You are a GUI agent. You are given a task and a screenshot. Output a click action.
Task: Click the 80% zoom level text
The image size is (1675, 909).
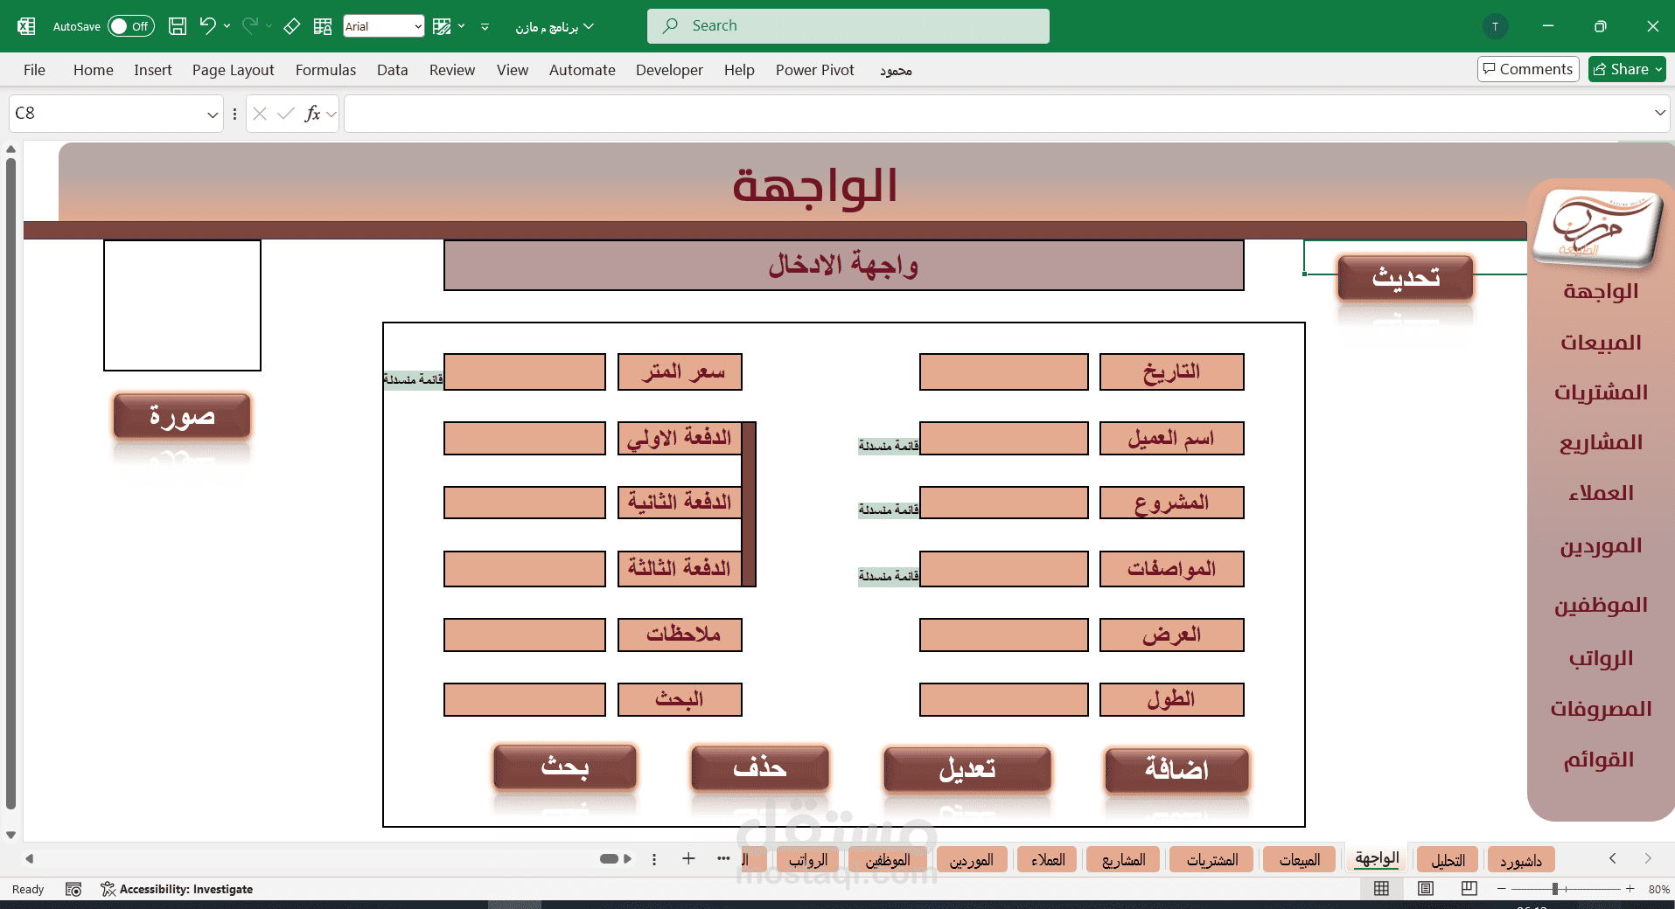pos(1658,889)
